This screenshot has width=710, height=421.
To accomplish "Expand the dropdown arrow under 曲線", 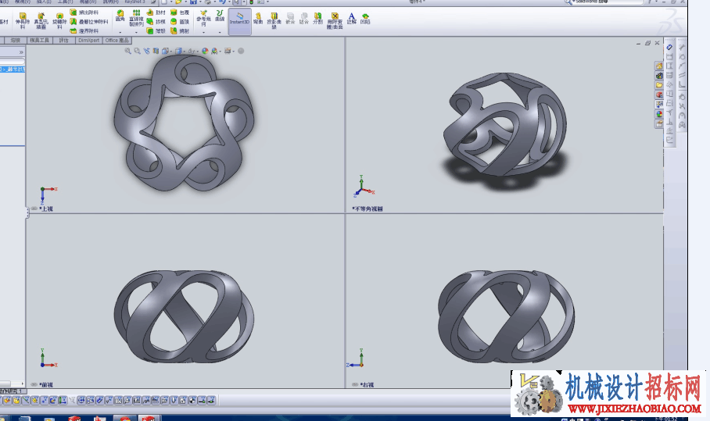I will coord(220,32).
